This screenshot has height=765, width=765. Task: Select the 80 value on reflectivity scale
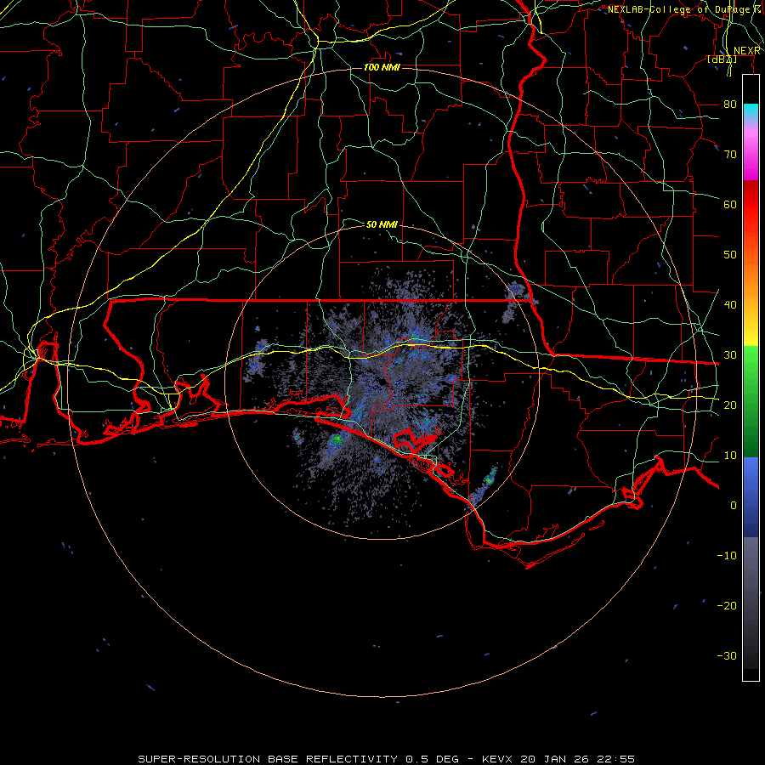[x=730, y=104]
